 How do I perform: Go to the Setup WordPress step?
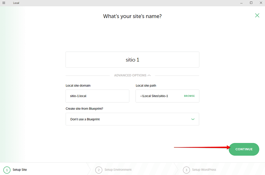204,170
